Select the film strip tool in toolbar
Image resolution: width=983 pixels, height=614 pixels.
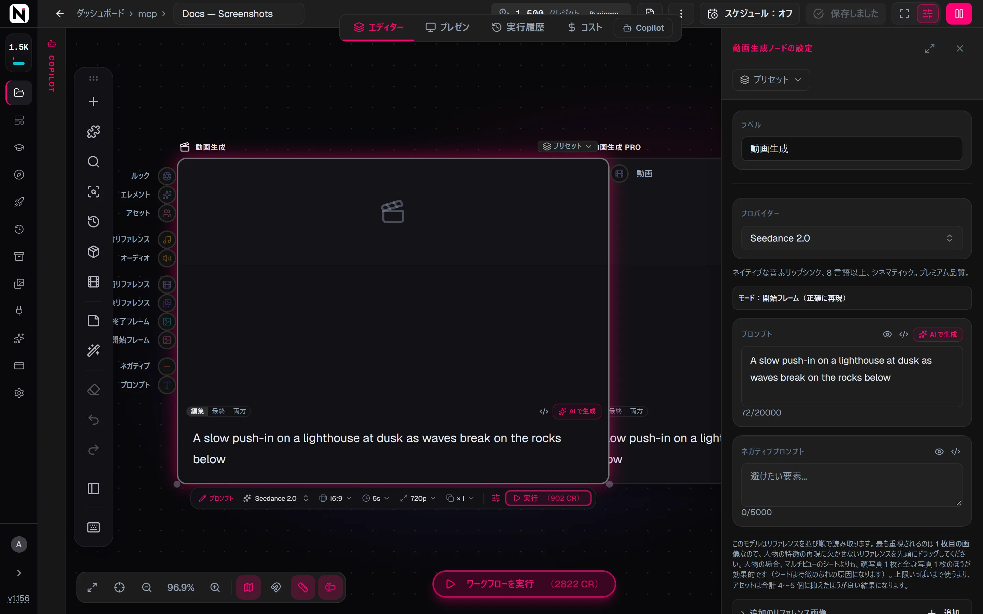click(94, 282)
